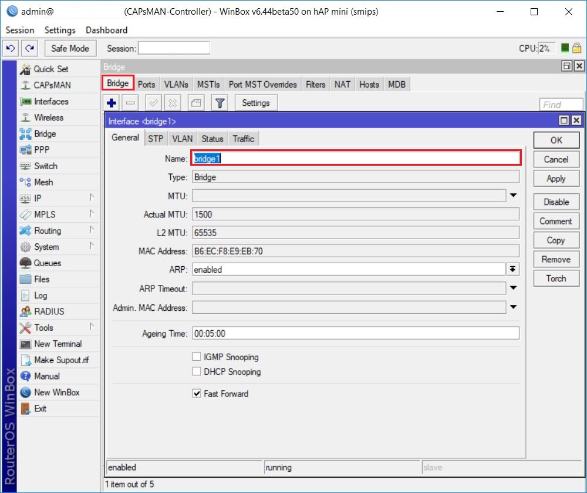Switch to the MSTIs tab
This screenshot has height=493, width=587.
point(208,85)
